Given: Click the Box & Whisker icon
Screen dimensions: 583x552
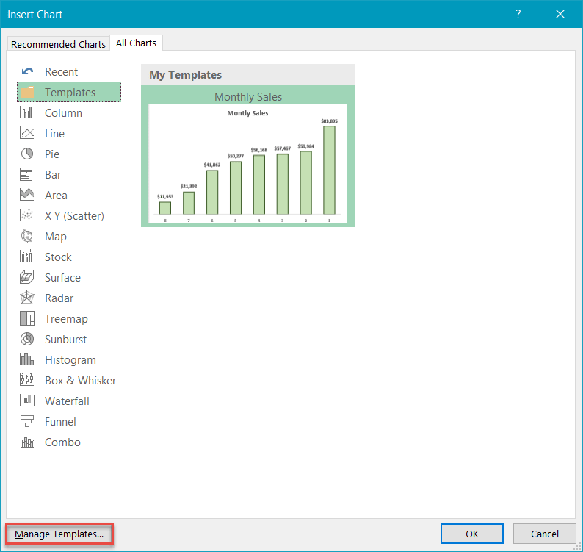Looking at the screenshot, I should click(26, 380).
